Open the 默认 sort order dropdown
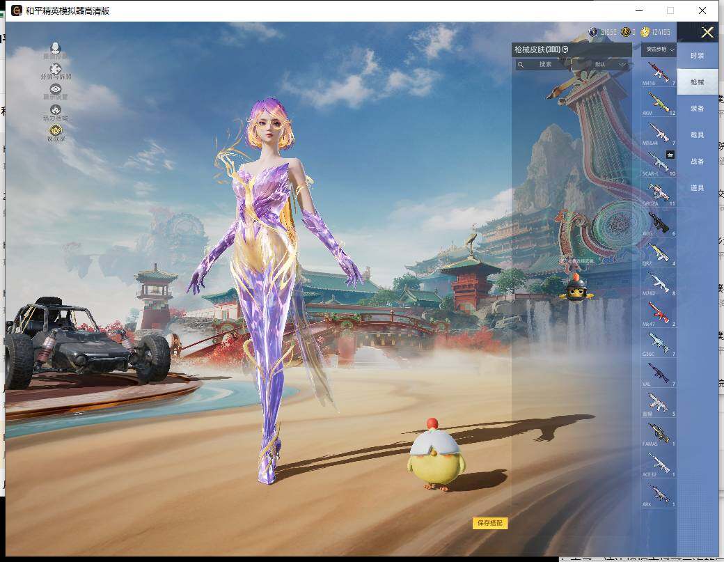 610,65
